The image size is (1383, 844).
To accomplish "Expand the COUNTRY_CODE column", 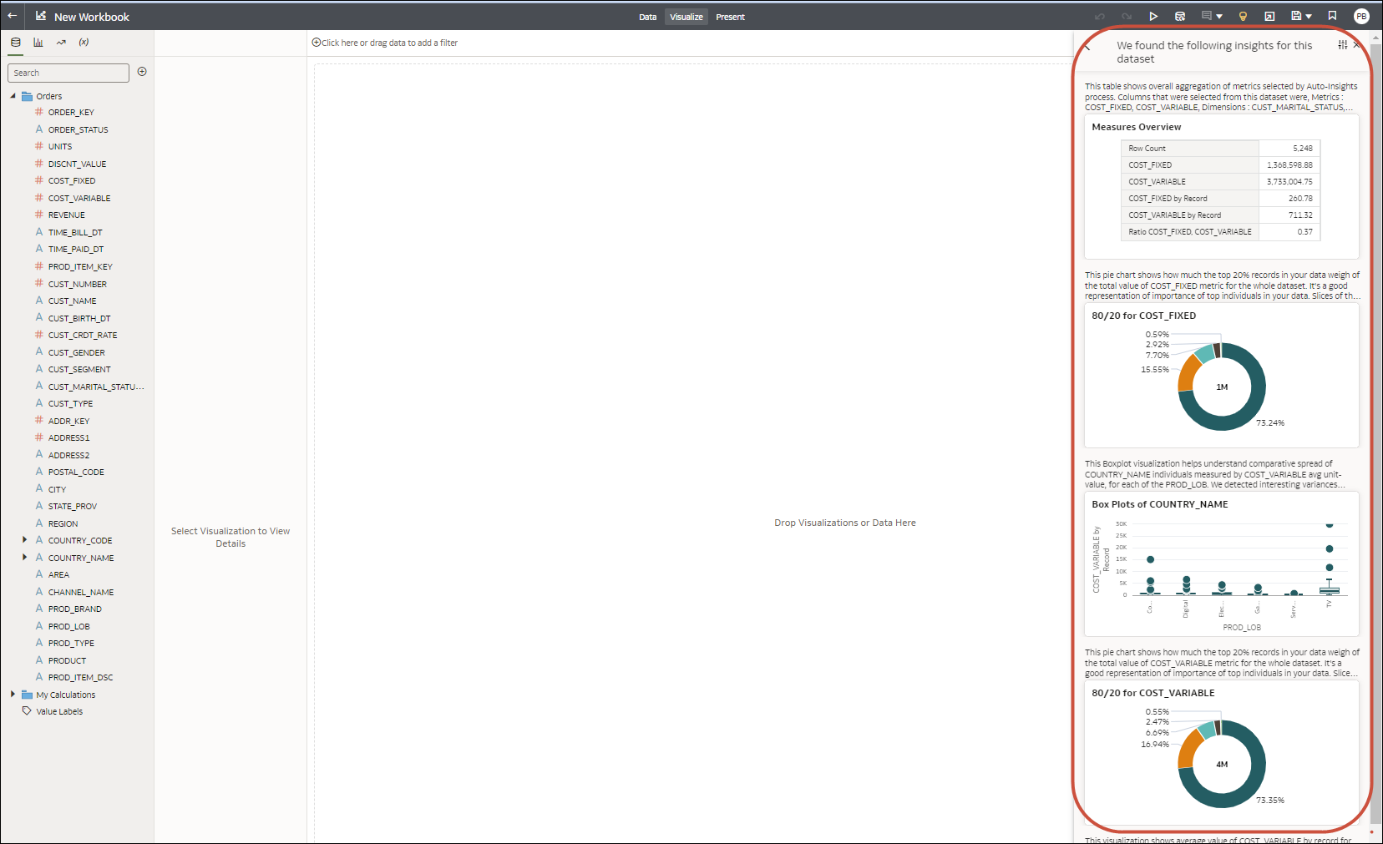I will click(x=25, y=540).
